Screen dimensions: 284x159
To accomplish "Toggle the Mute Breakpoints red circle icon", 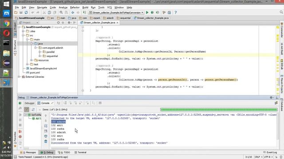I will [20, 136].
